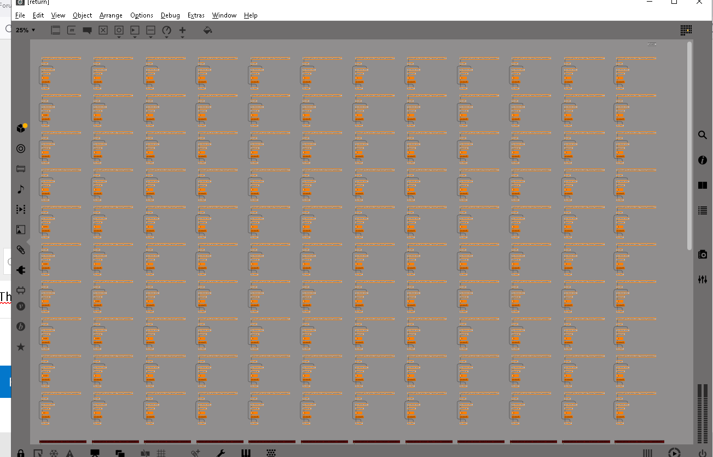Open the calendar grid icon at top right
This screenshot has height=457, width=713.
click(x=686, y=30)
